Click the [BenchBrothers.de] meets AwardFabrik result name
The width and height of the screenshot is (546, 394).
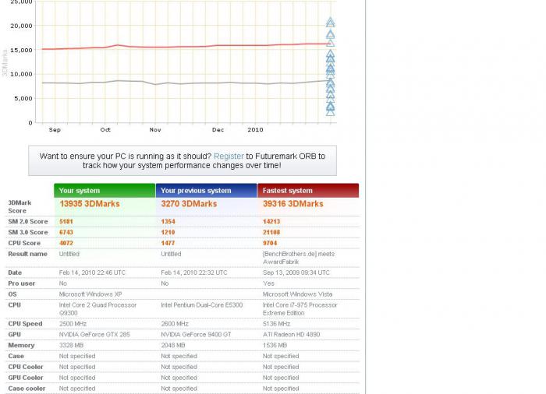[298, 259]
